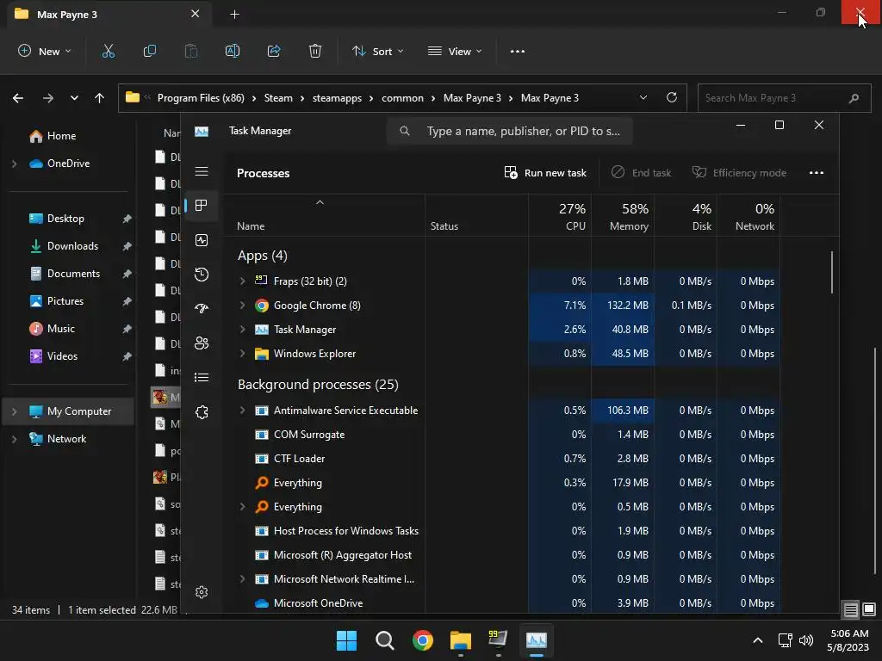Screen dimensions: 882x661
Task: Click the End task button
Action: coord(641,172)
